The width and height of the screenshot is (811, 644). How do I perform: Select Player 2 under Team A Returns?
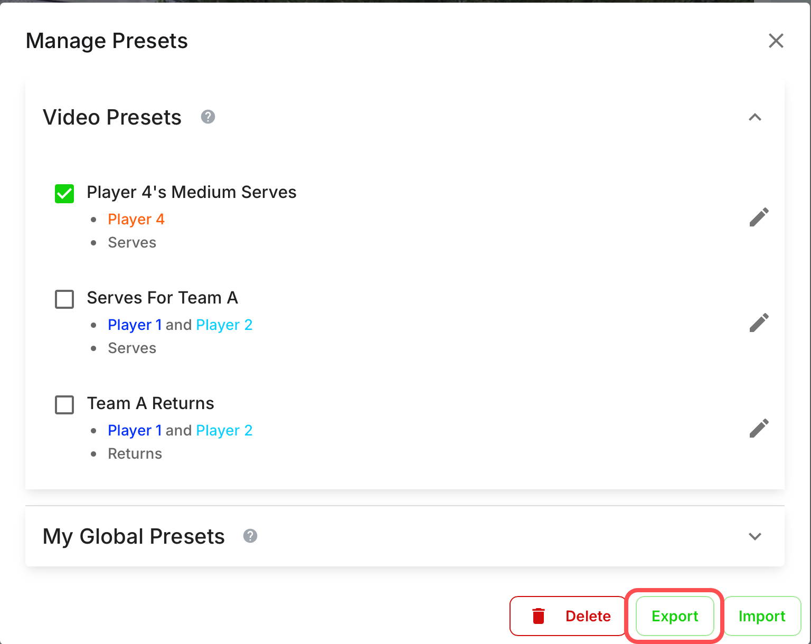pos(224,430)
